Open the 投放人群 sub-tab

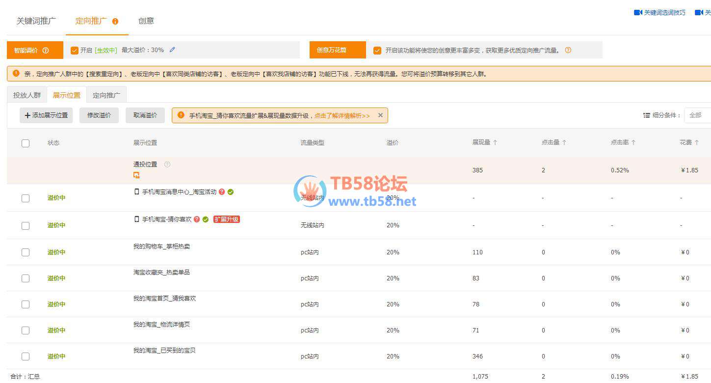(27, 95)
